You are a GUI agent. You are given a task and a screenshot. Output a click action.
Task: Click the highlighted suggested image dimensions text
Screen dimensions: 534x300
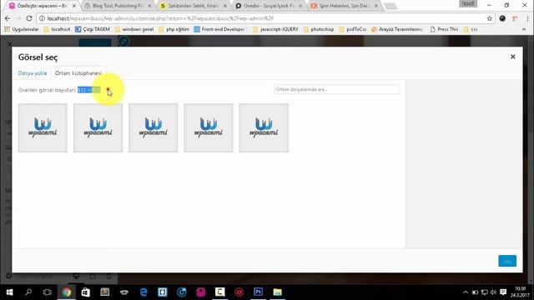89,90
